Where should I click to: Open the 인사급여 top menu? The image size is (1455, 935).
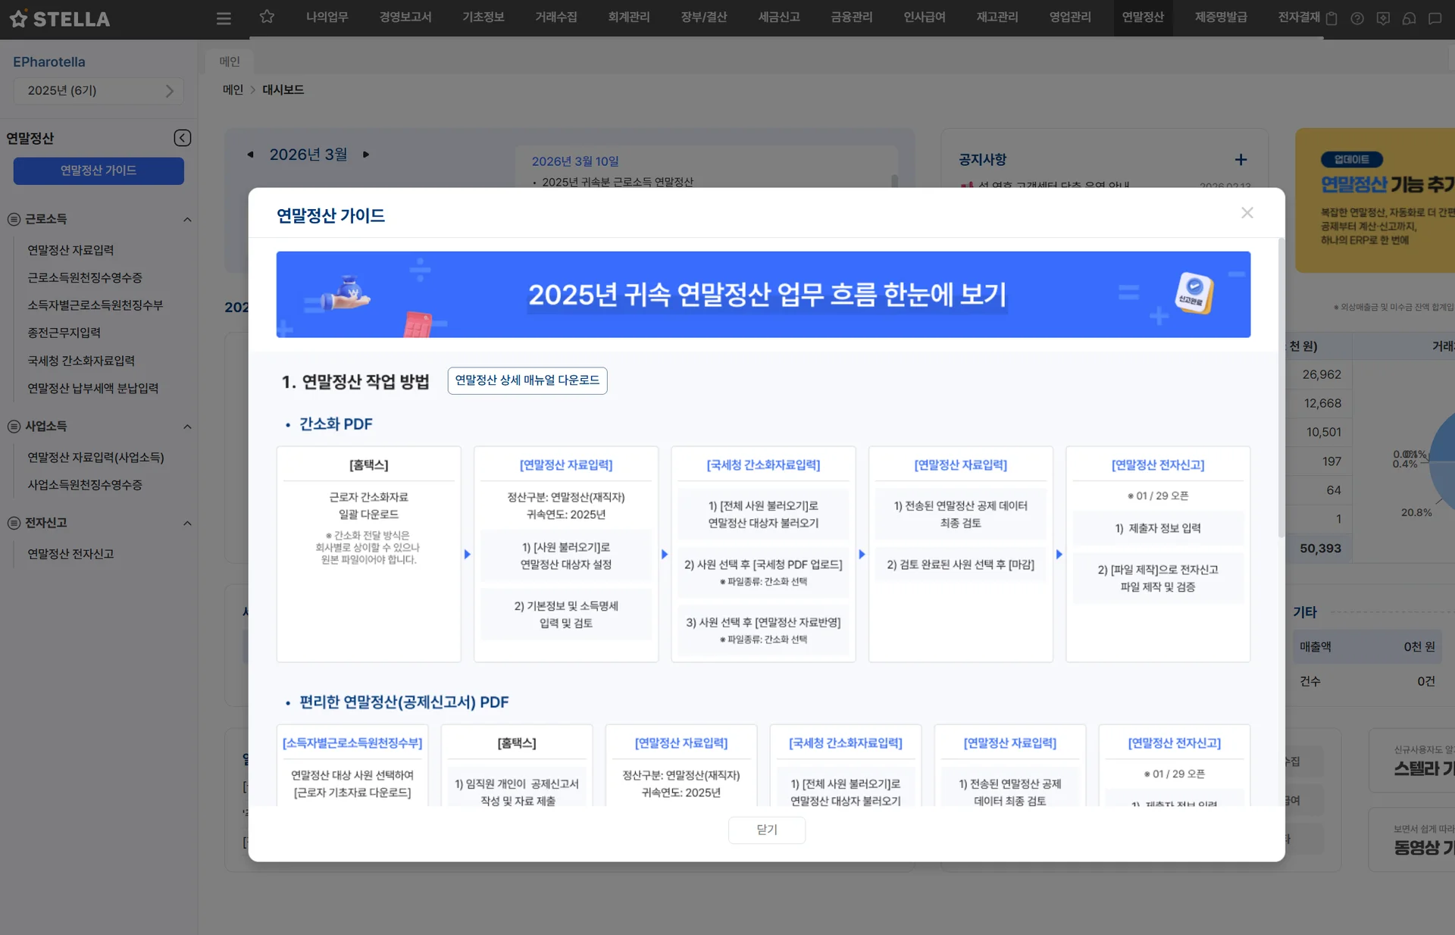(924, 17)
